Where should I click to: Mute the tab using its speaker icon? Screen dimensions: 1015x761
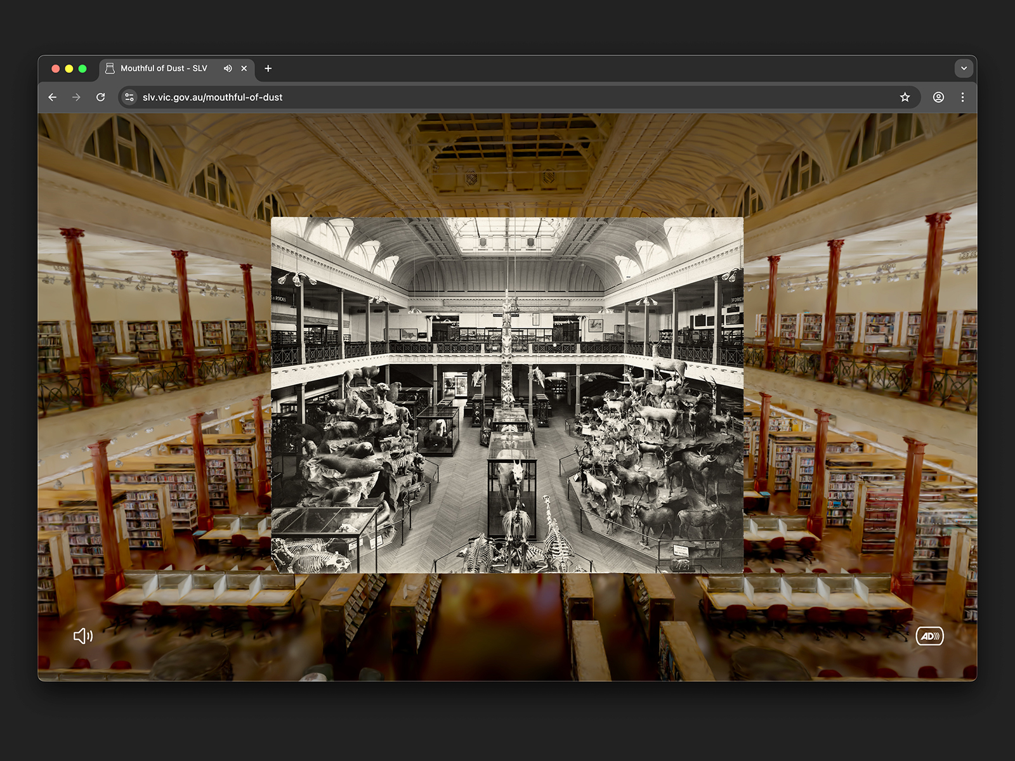point(228,68)
